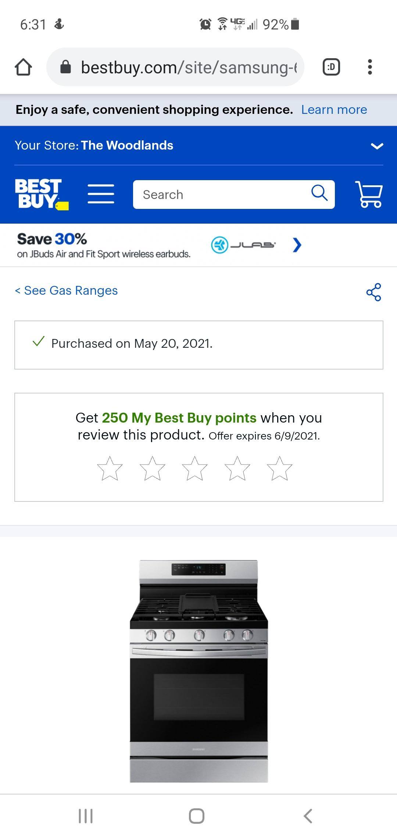397x840 pixels.
Task: Open Chrome's three-dot menu
Action: tap(370, 67)
